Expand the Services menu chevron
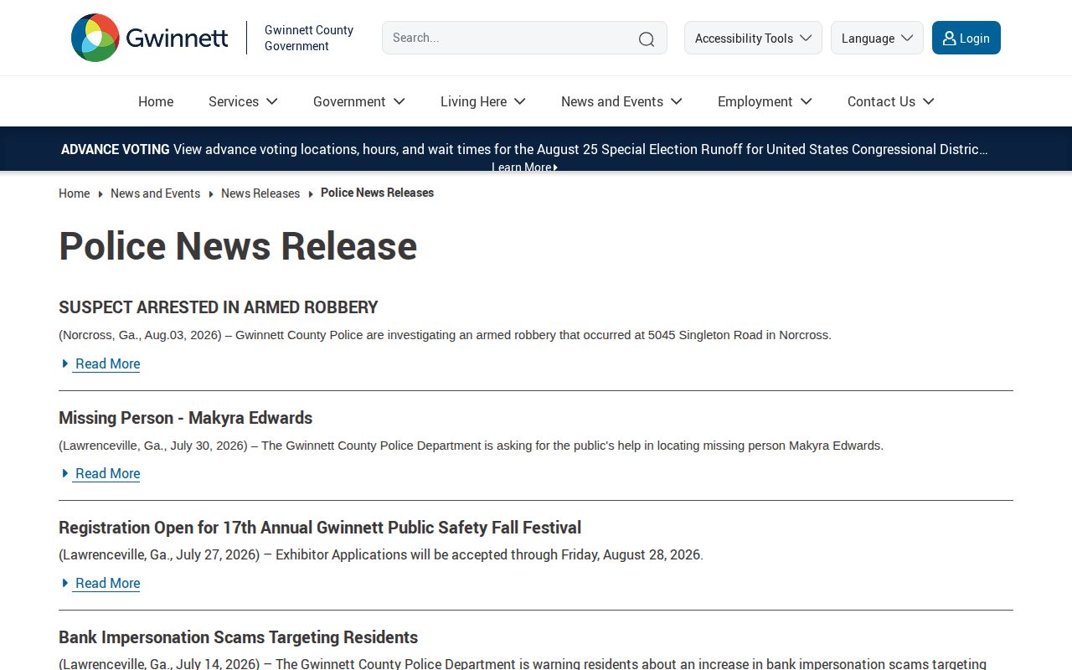Image resolution: width=1072 pixels, height=670 pixels. click(272, 101)
